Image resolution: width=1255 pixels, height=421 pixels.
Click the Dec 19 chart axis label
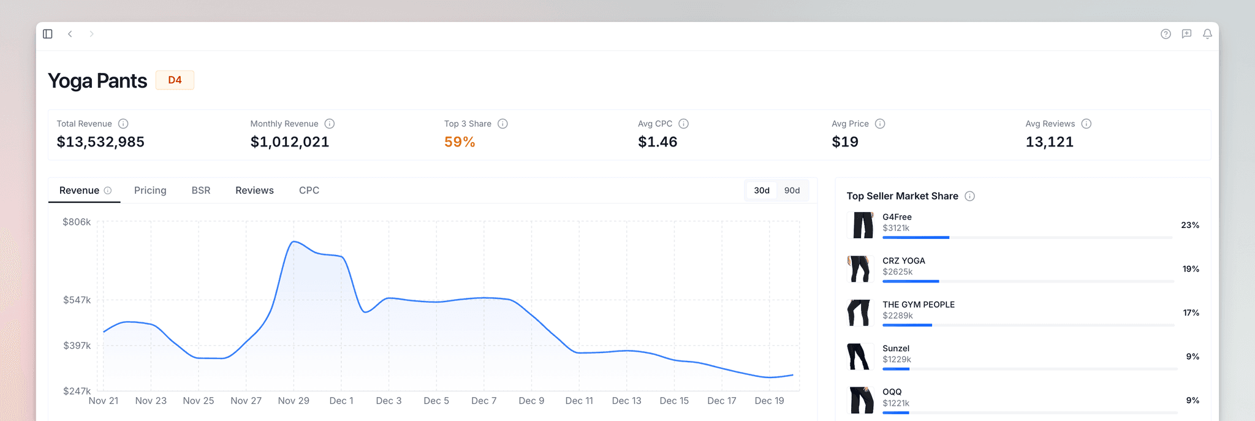tap(770, 401)
